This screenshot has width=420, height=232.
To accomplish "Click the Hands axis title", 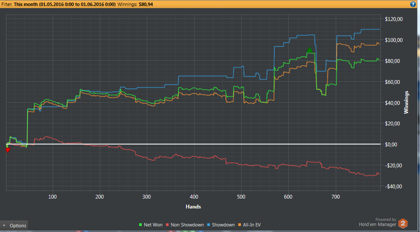I will tap(193, 206).
